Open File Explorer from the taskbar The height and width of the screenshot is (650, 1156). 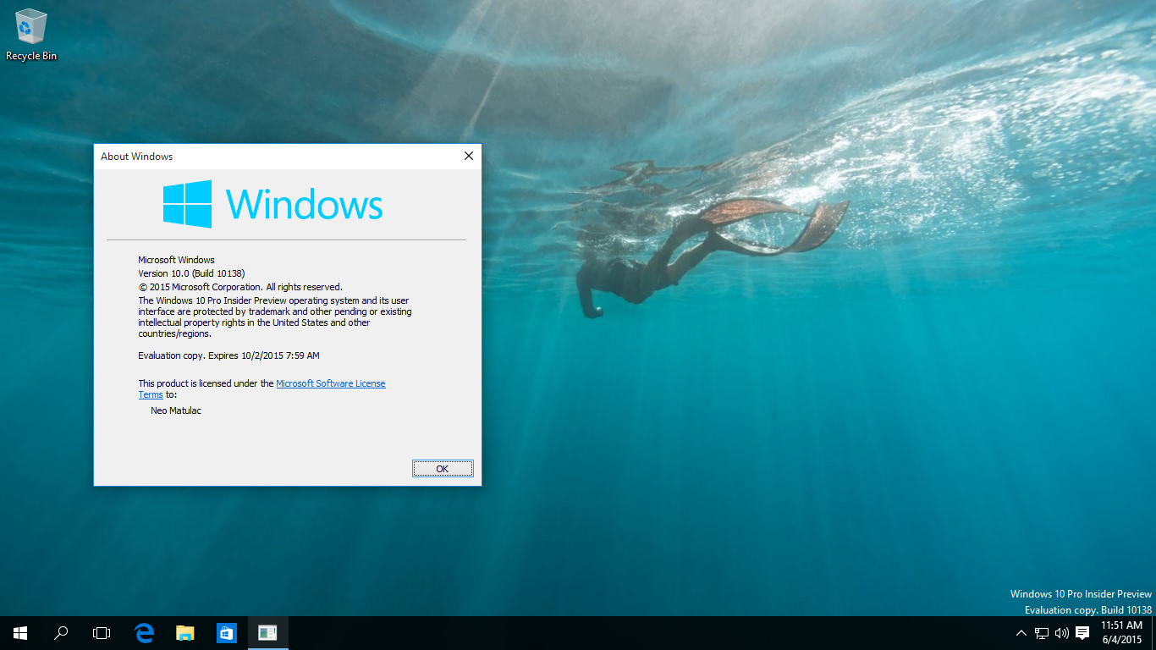tap(184, 632)
